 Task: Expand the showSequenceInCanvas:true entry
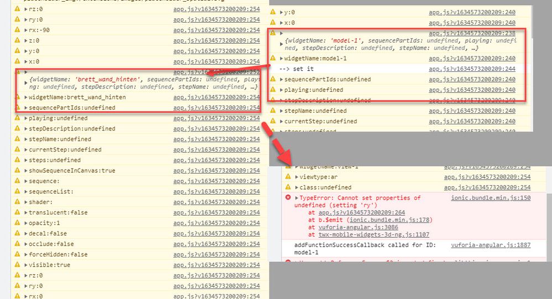click(x=25, y=171)
